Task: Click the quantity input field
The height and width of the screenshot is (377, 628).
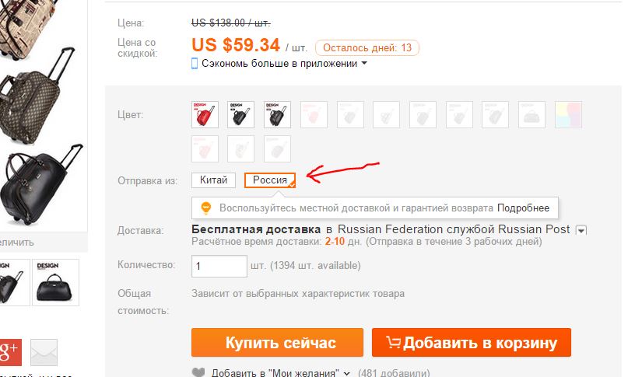Action: [219, 266]
